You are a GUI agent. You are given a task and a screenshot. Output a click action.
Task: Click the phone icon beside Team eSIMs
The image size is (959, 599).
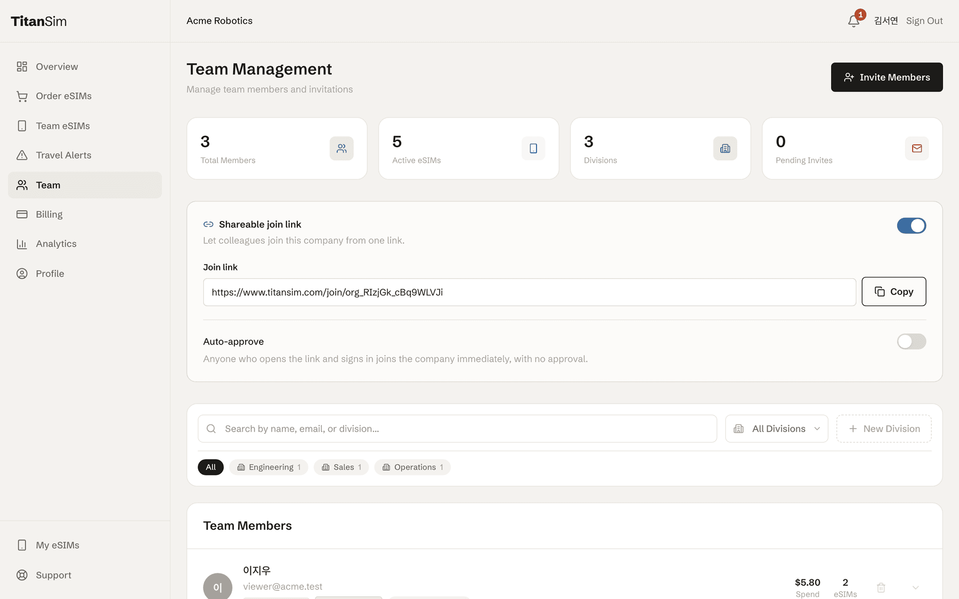pos(22,126)
